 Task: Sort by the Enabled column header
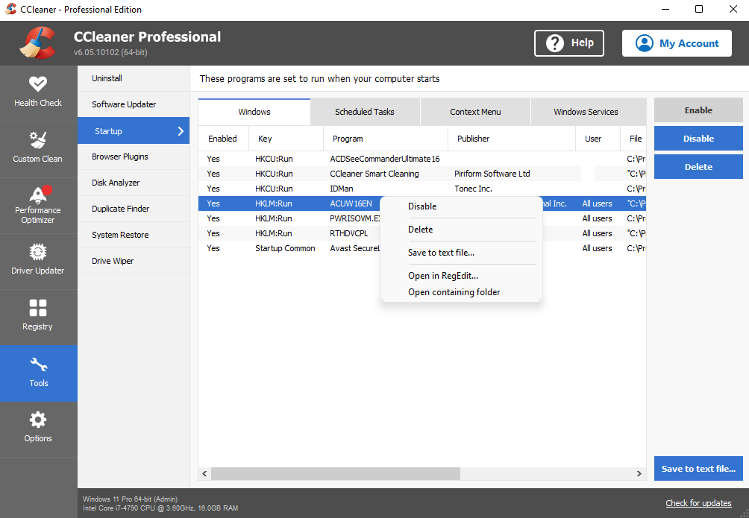click(224, 139)
